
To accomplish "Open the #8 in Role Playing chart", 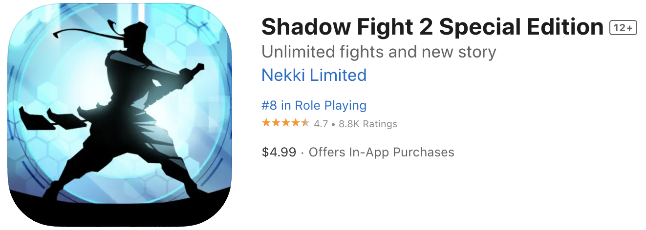I will pyautogui.click(x=314, y=105).
